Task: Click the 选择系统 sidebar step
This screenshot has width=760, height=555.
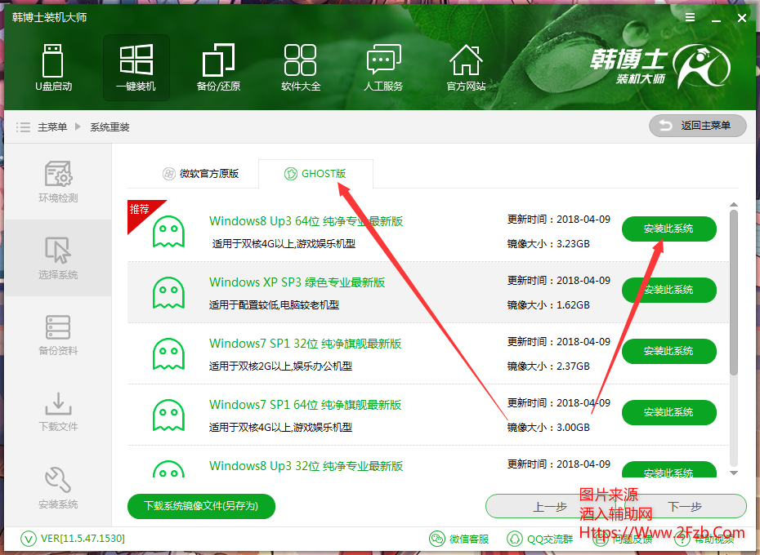Action: coord(58,258)
